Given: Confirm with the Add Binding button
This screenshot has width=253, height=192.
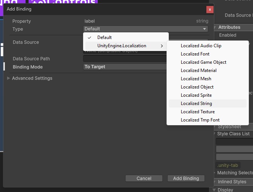Looking at the screenshot, I should [x=186, y=178].
